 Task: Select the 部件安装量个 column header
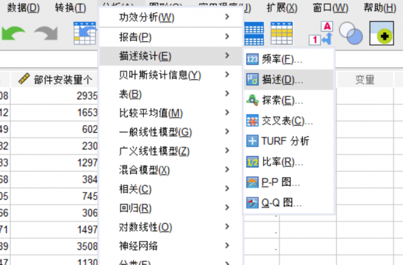55,79
